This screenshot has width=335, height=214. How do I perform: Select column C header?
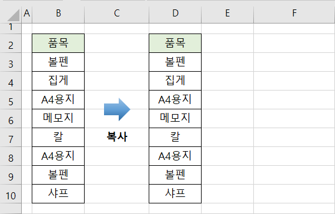pyautogui.click(x=116, y=14)
